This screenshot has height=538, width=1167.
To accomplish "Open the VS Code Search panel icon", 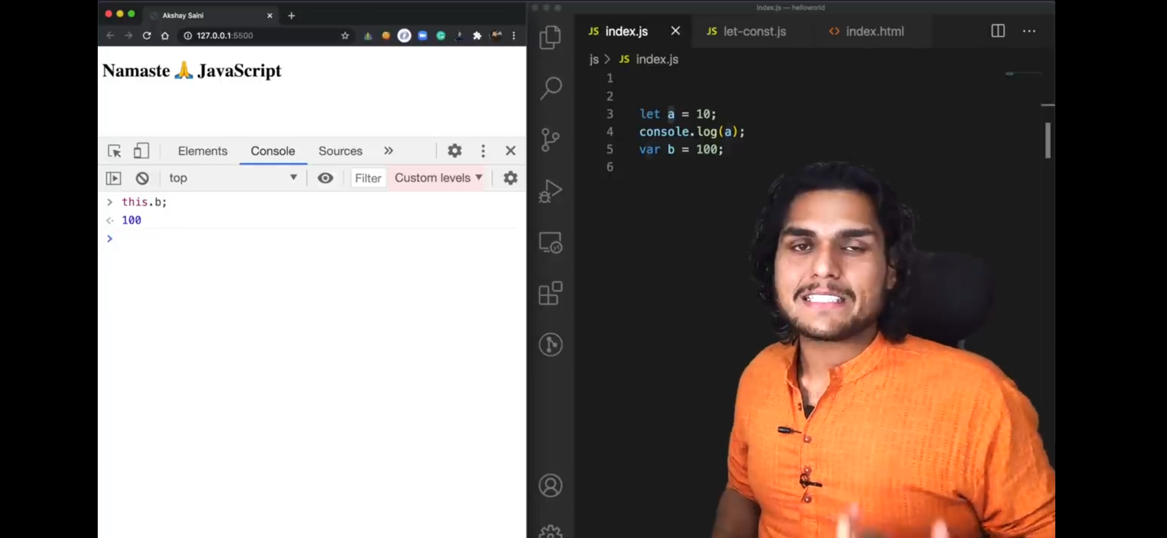I will tap(551, 88).
